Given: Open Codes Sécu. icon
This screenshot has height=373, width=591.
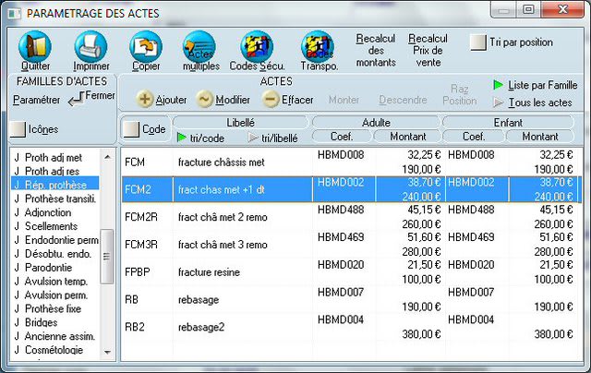Looking at the screenshot, I should coord(257,46).
